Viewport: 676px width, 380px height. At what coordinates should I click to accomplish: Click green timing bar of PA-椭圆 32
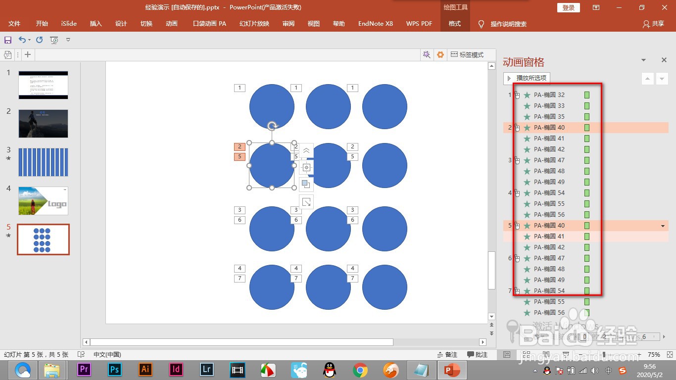click(587, 95)
